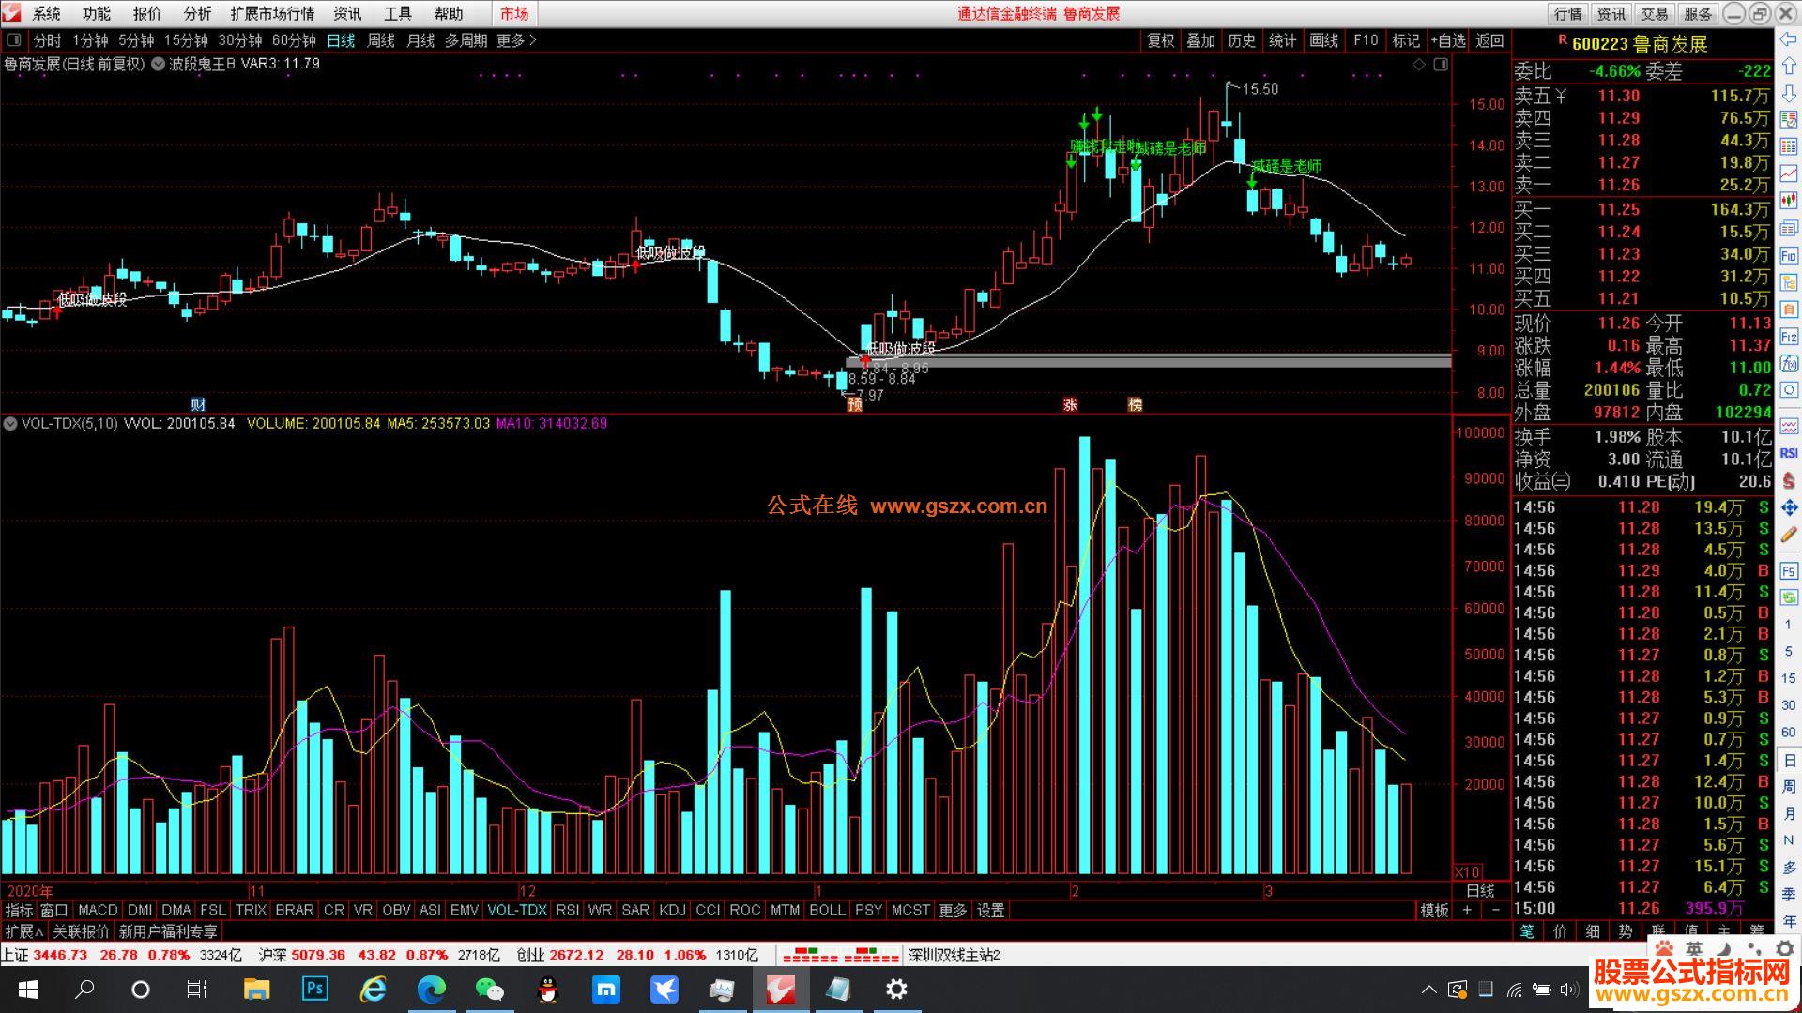Select the pencil drawing tool icon
Image resolution: width=1802 pixels, height=1013 pixels.
1789,535
